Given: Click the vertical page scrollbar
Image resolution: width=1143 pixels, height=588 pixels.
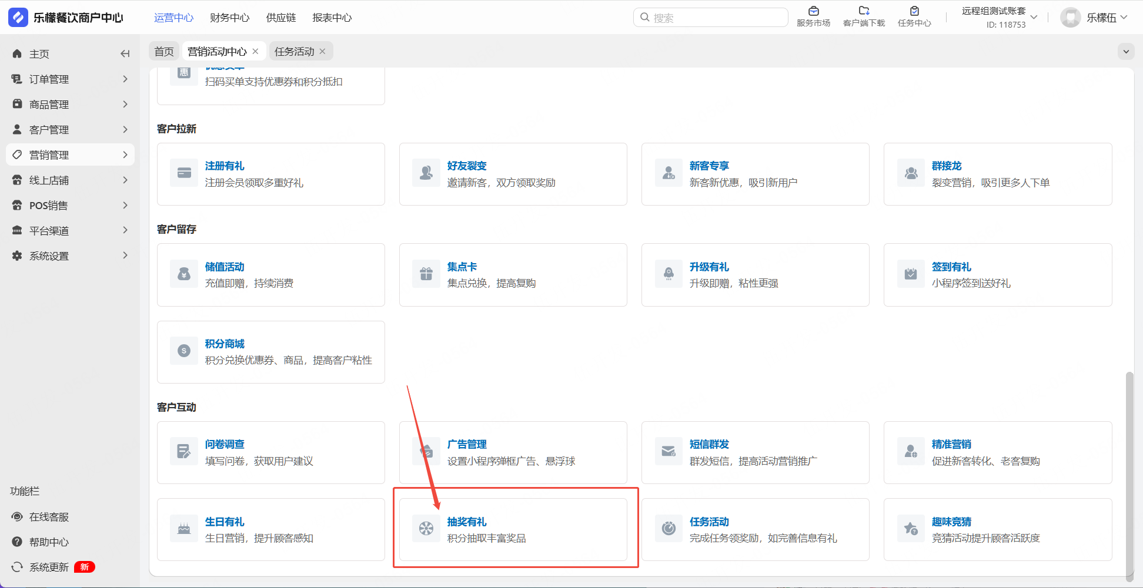Looking at the screenshot, I should pyautogui.click(x=1129, y=476).
